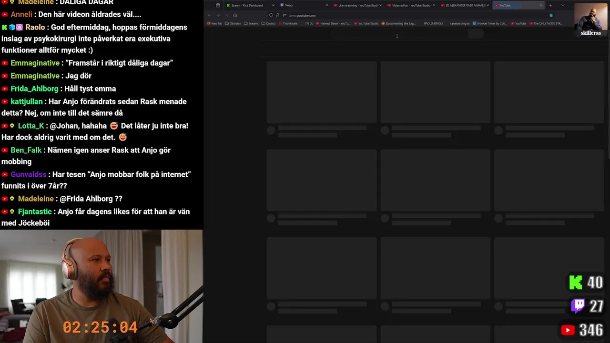The width and height of the screenshot is (610, 343).
Task: Open the PAOLO-BINGO bookmark
Action: click(x=433, y=23)
